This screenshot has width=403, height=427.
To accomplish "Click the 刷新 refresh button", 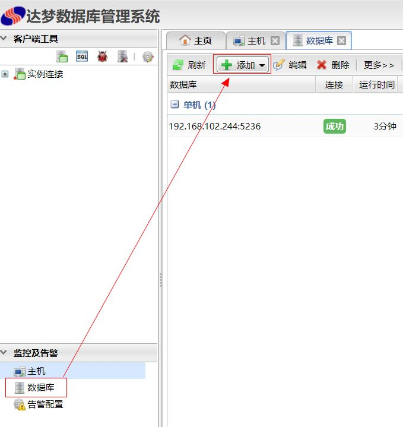I will 189,65.
